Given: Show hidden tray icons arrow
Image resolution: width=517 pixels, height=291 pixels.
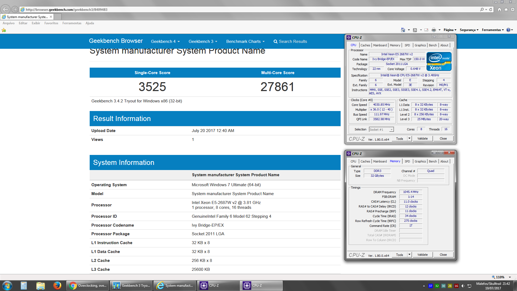Looking at the screenshot, I should click(x=424, y=286).
